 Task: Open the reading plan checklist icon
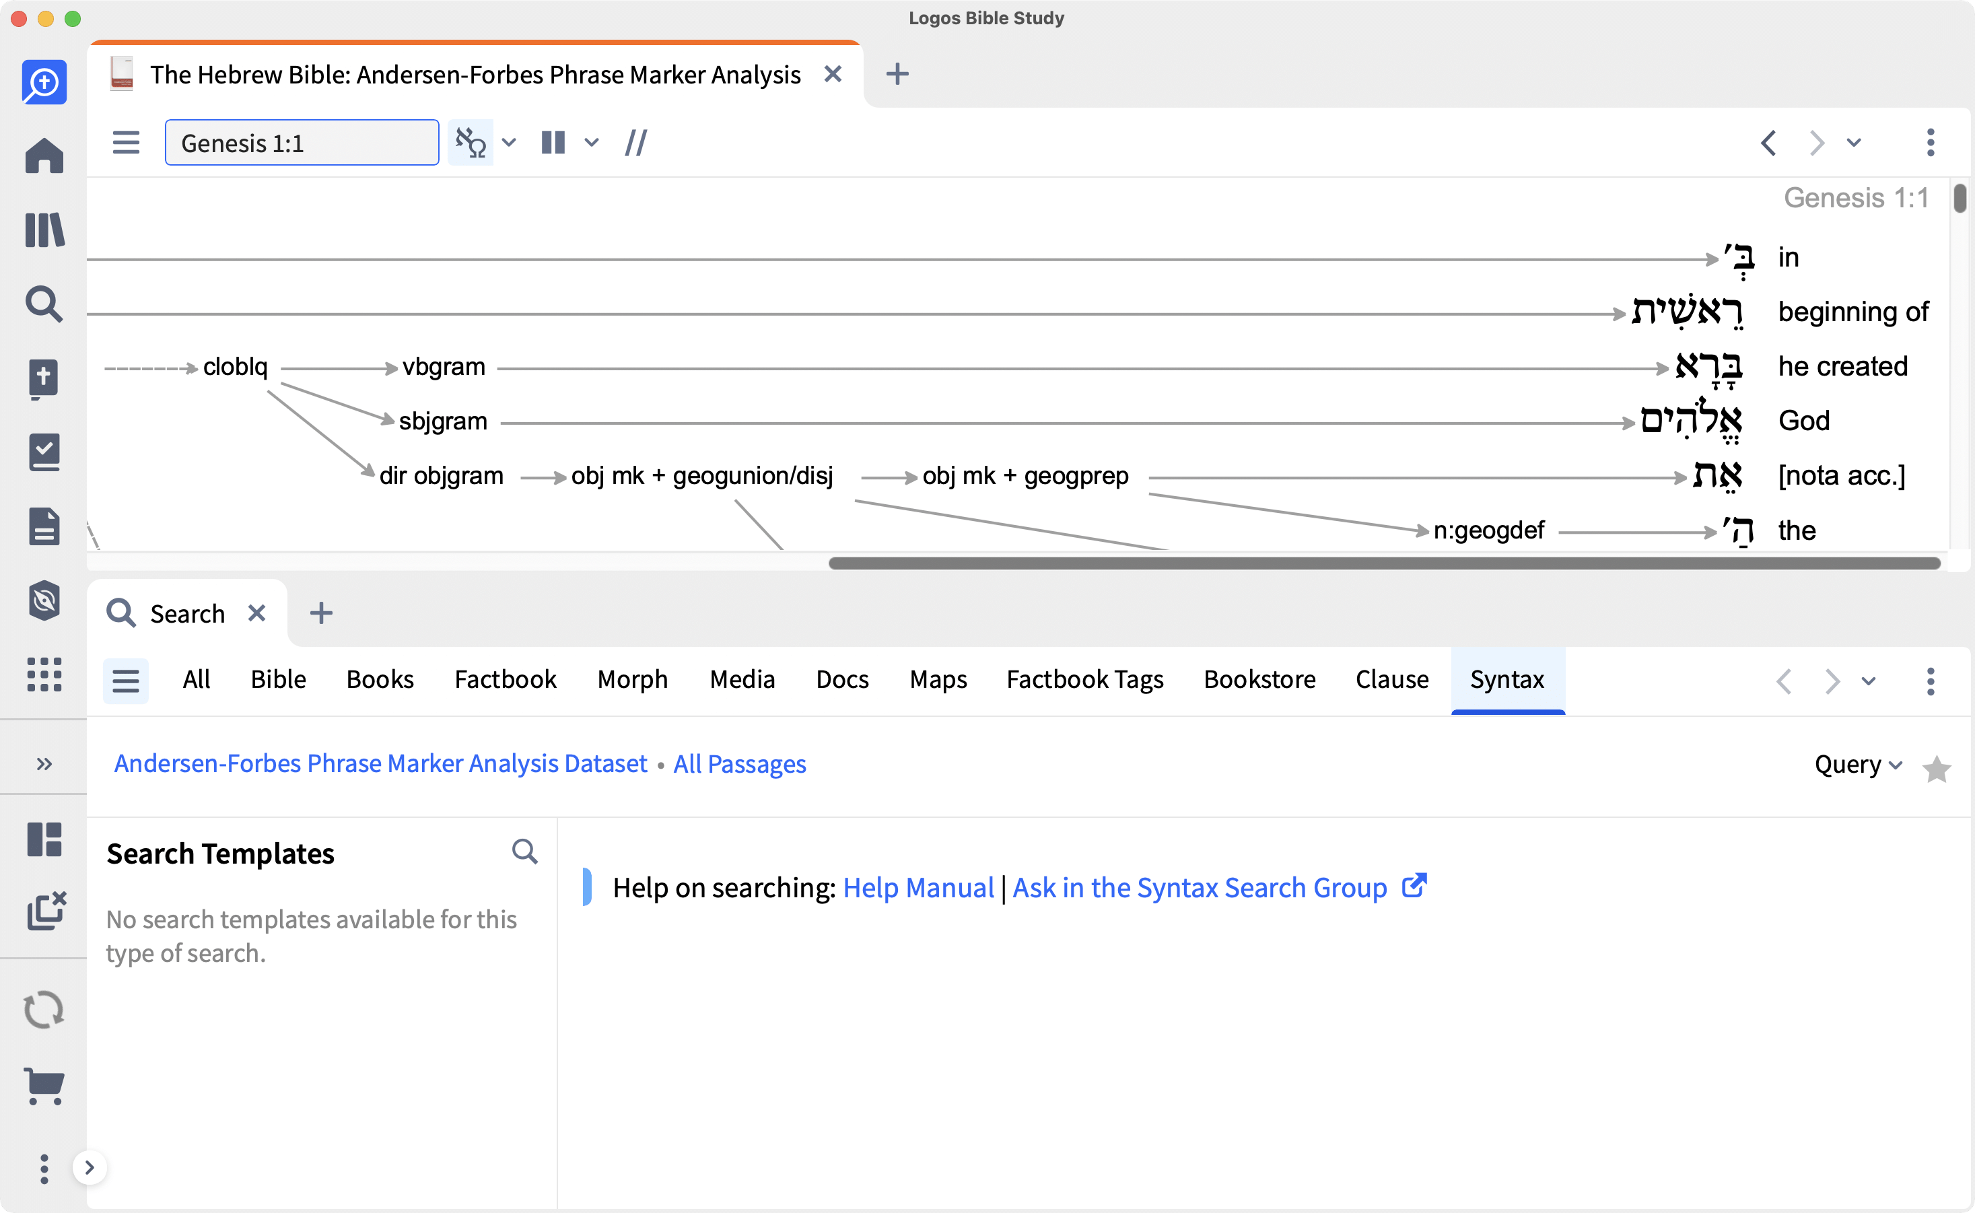coord(44,452)
